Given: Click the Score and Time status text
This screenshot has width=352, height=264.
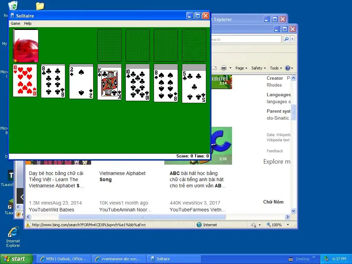Looking at the screenshot, I should click(192, 156).
